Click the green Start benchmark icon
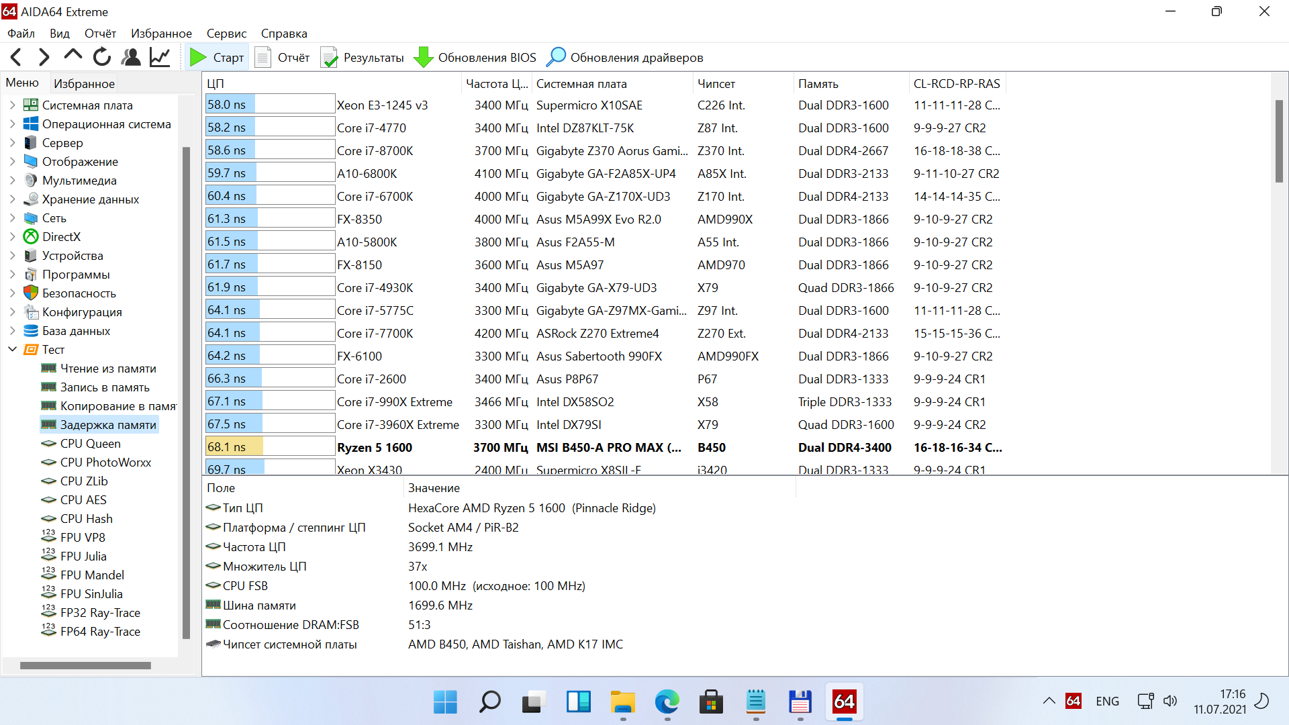1289x725 pixels. (198, 58)
